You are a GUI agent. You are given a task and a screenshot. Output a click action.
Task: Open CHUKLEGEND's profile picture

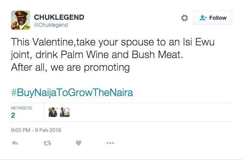click(20, 20)
